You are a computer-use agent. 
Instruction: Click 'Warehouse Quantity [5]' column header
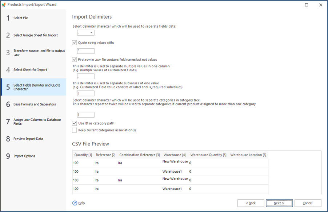(208, 155)
